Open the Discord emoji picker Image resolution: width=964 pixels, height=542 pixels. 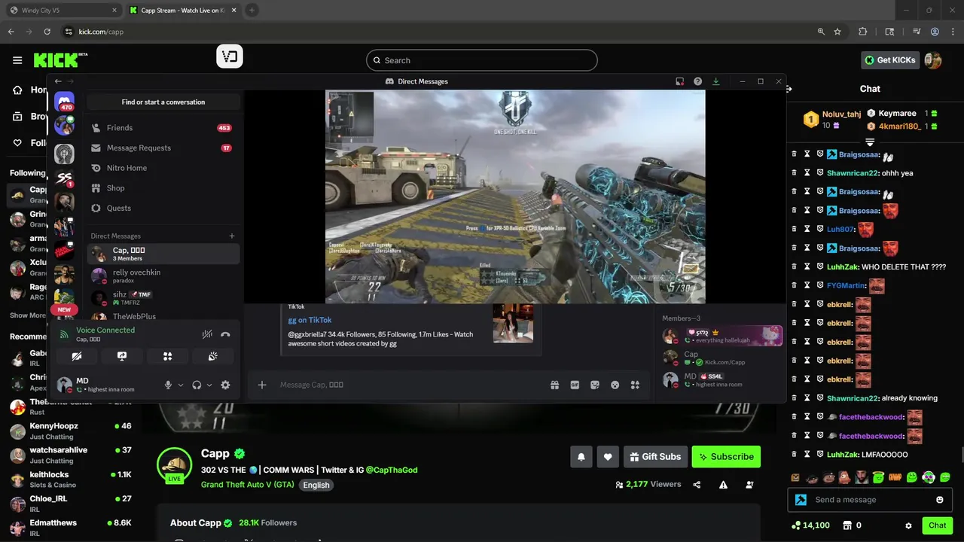pos(615,385)
